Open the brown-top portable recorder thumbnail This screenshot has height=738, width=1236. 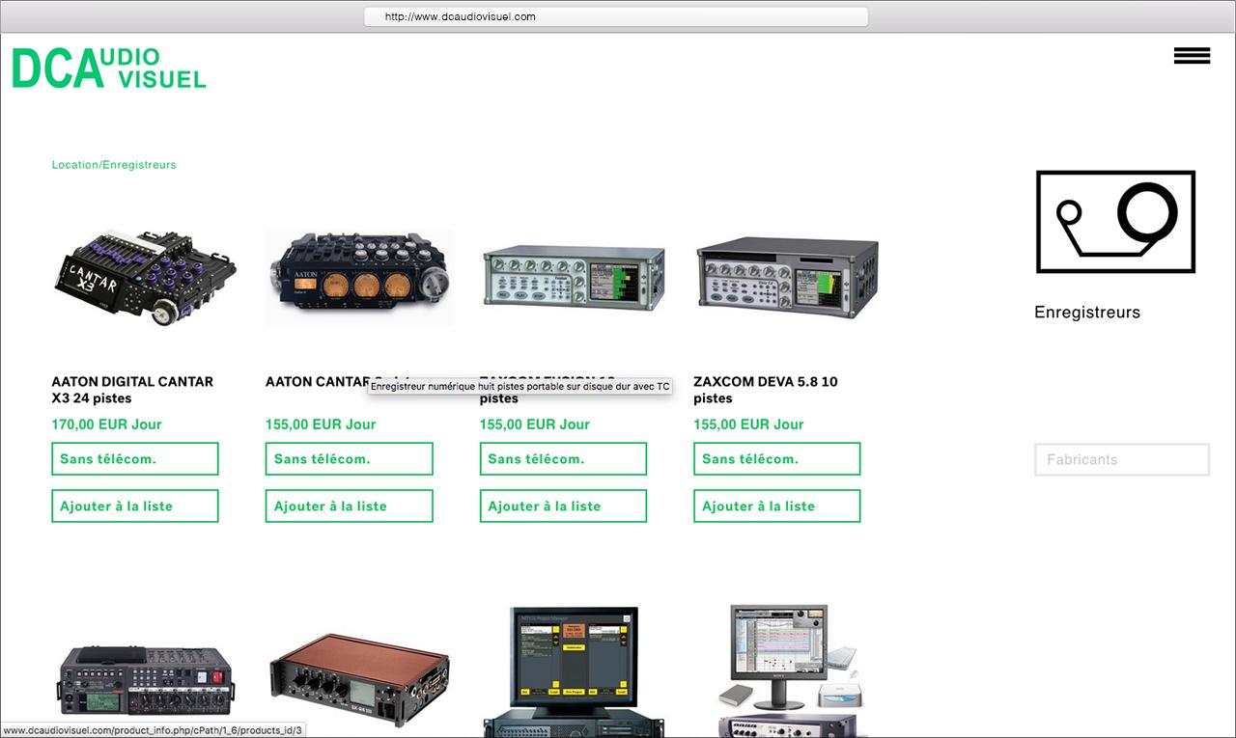coord(359,681)
